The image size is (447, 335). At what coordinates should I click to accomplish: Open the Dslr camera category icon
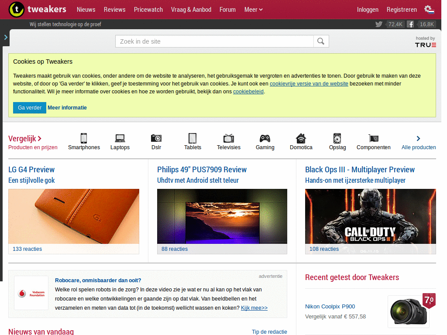click(156, 138)
